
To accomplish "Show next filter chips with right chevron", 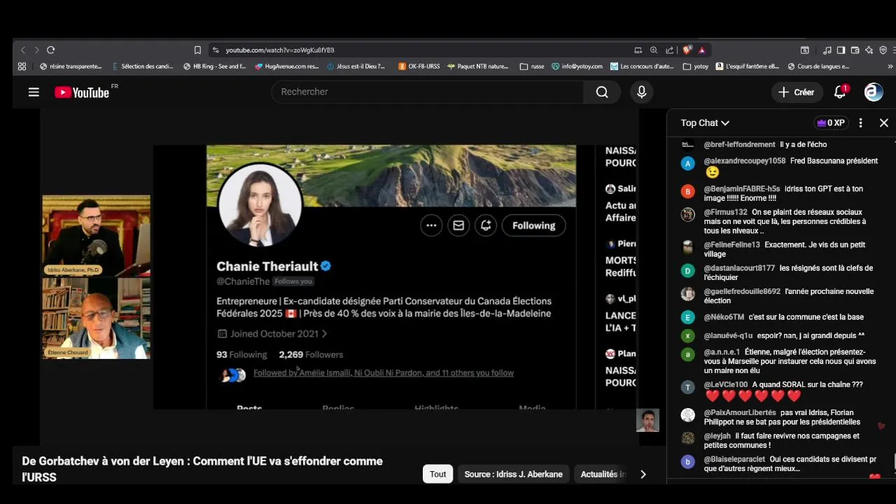I will [x=643, y=474].
